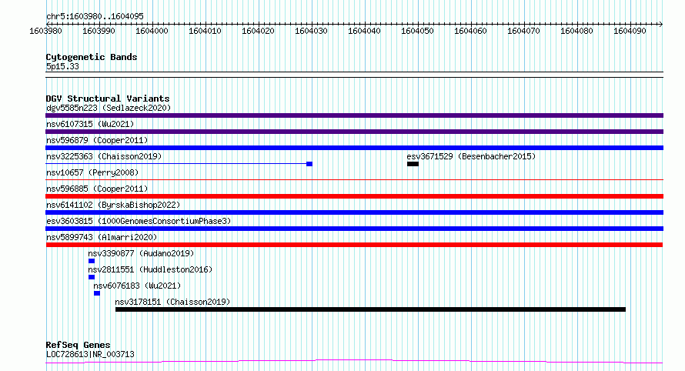Select ruler position 1604010
The image size is (685, 371).
[x=205, y=31]
